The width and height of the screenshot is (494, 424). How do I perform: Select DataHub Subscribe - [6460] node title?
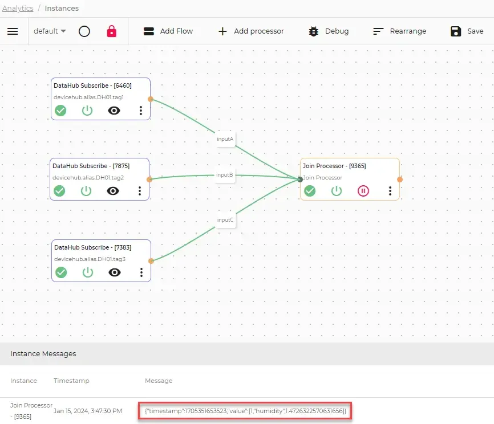(x=92, y=85)
